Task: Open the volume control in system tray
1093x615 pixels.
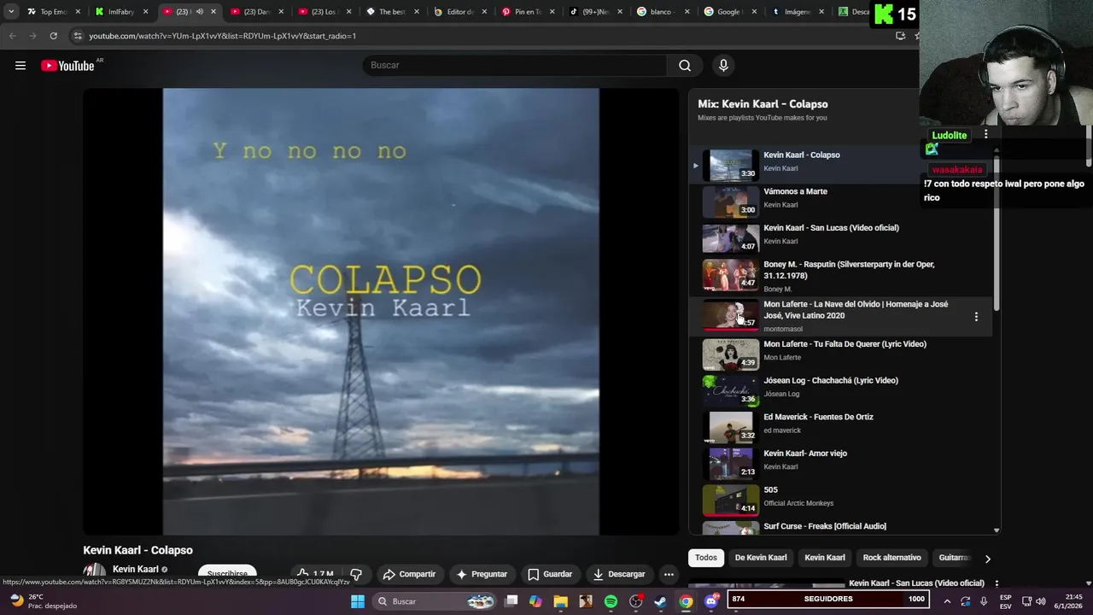Action: (x=1040, y=601)
